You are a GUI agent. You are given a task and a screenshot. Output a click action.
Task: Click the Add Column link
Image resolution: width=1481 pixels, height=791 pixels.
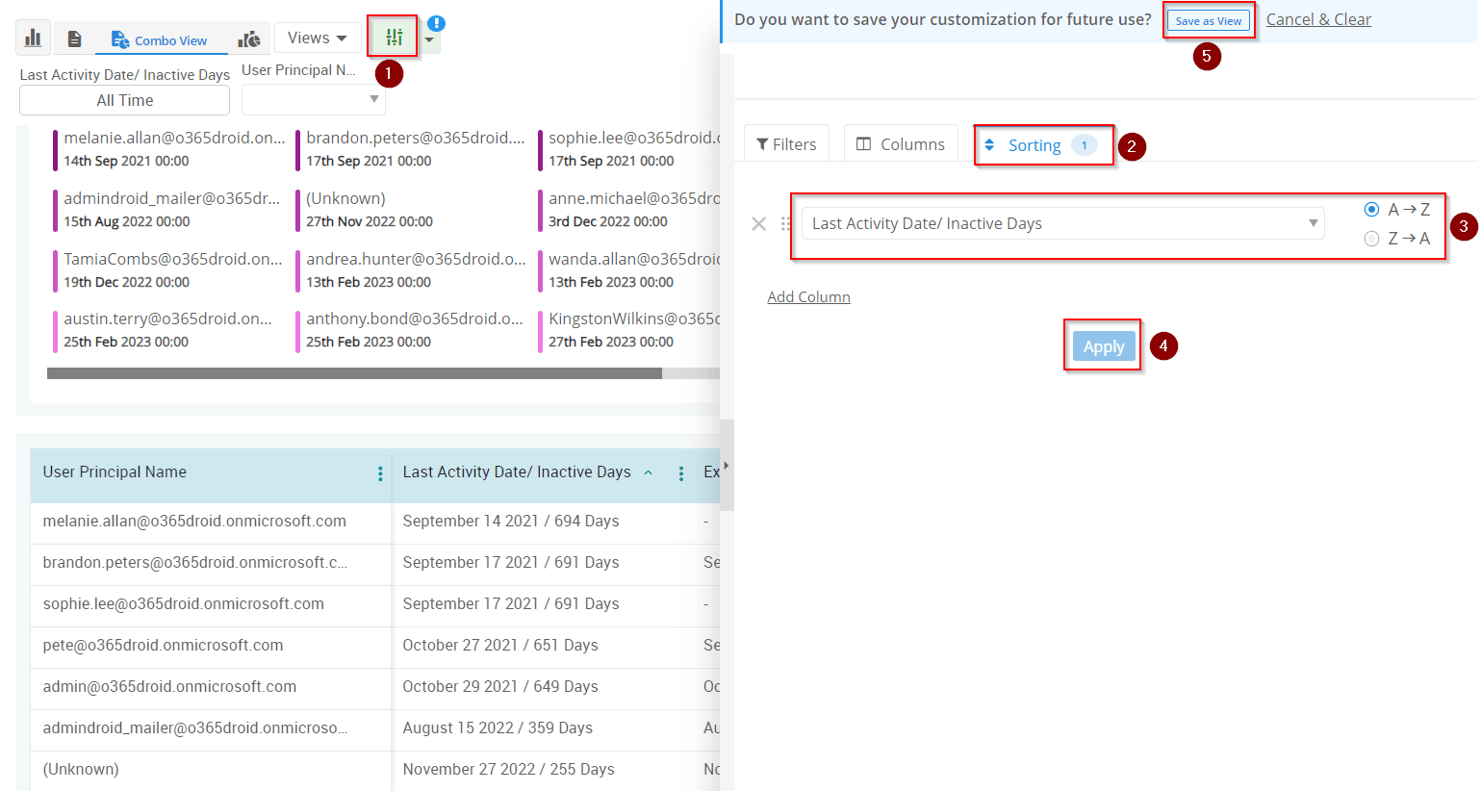808,297
